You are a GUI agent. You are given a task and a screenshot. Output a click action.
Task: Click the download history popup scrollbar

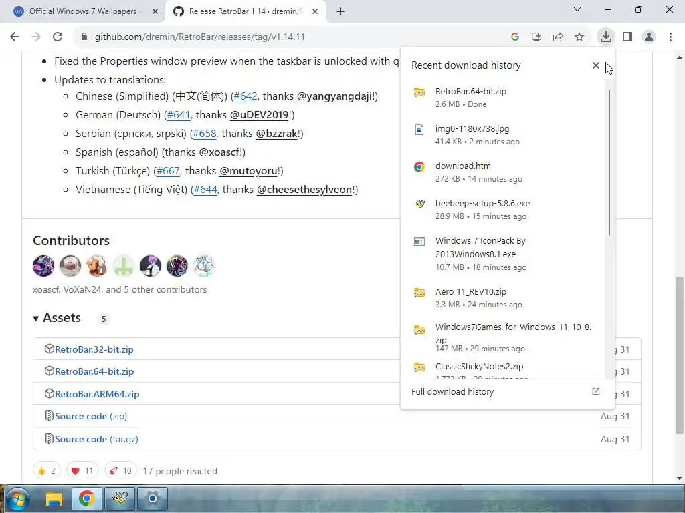click(x=609, y=162)
